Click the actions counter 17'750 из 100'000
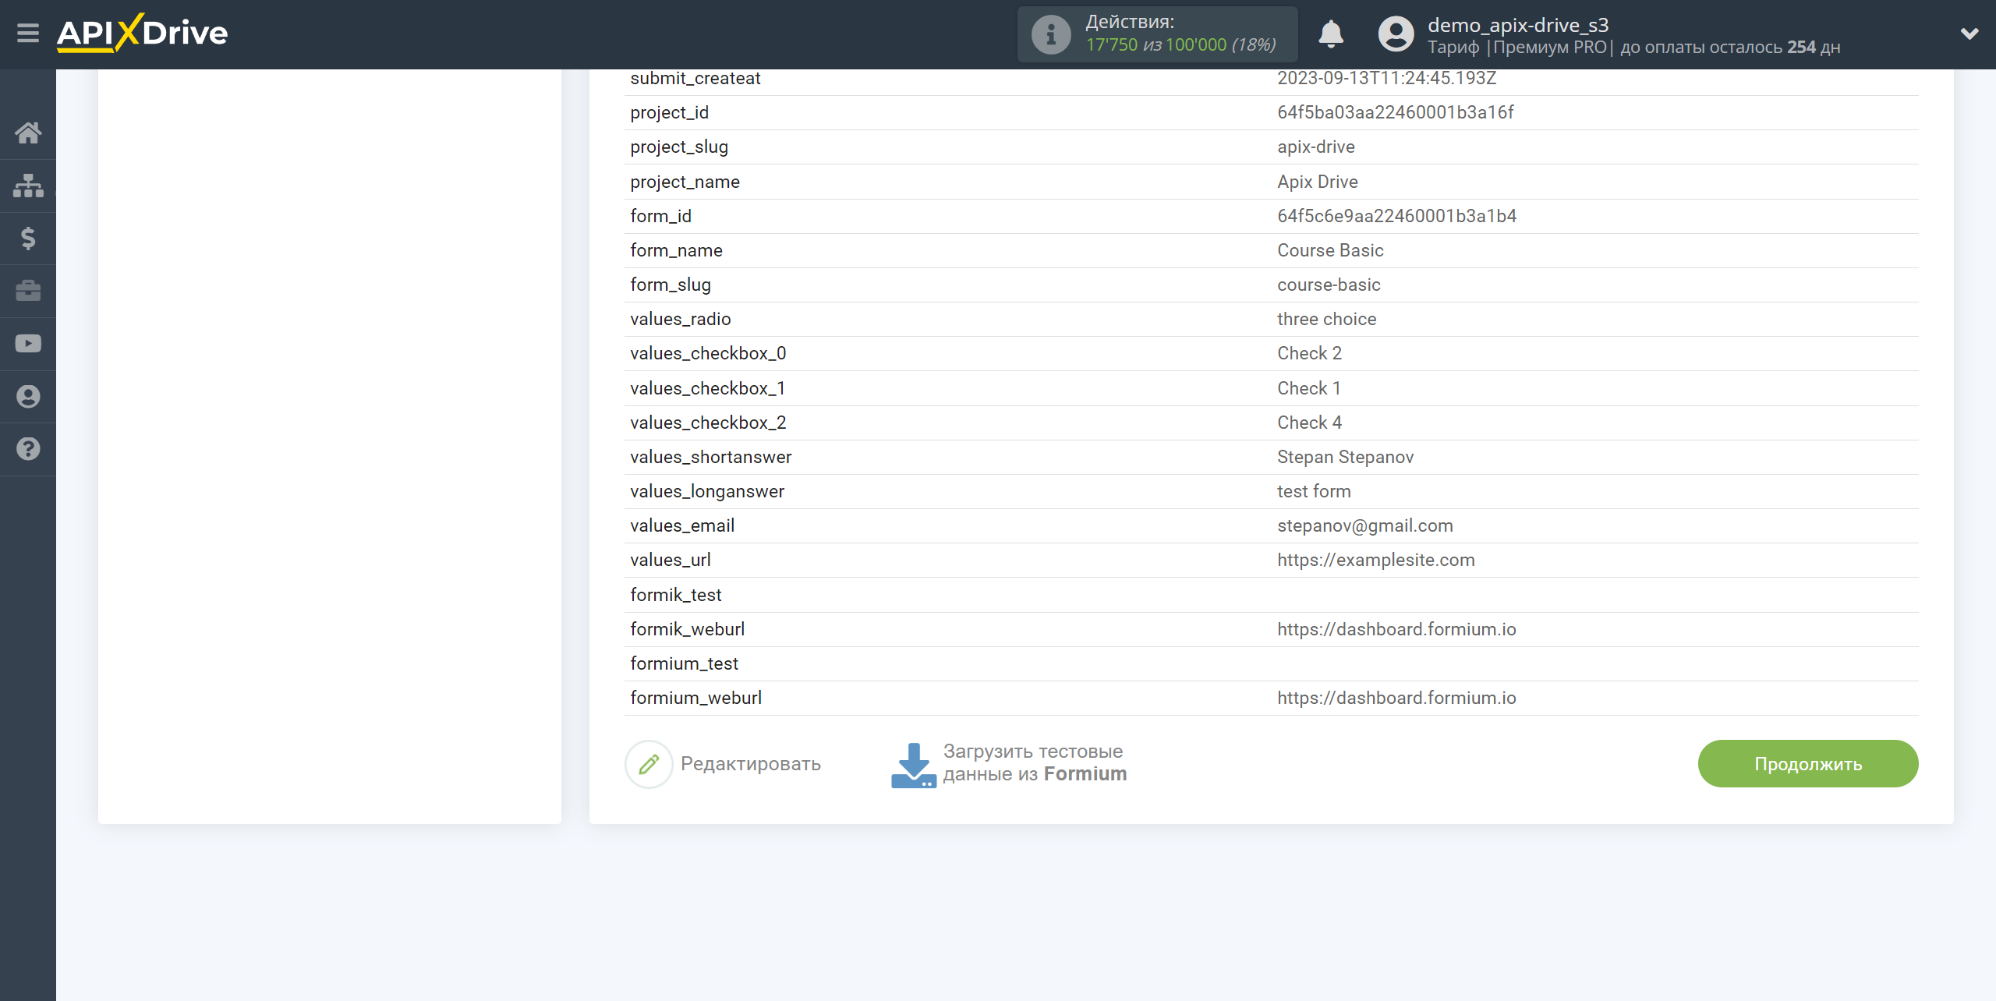The height and width of the screenshot is (1001, 1996). 1180,45
